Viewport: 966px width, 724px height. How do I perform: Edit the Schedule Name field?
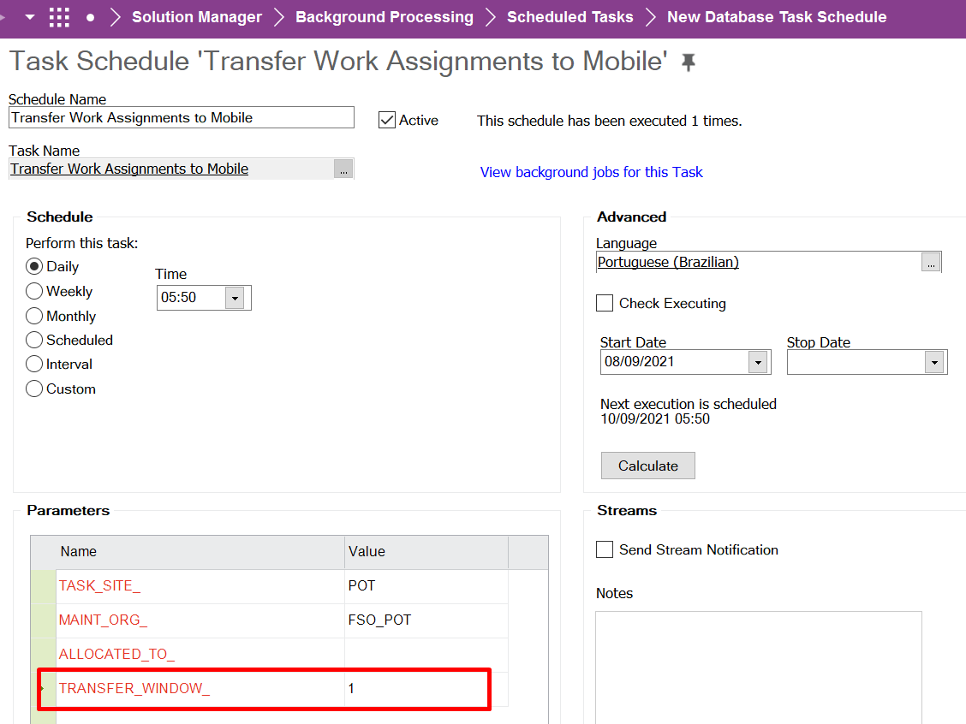pyautogui.click(x=182, y=117)
